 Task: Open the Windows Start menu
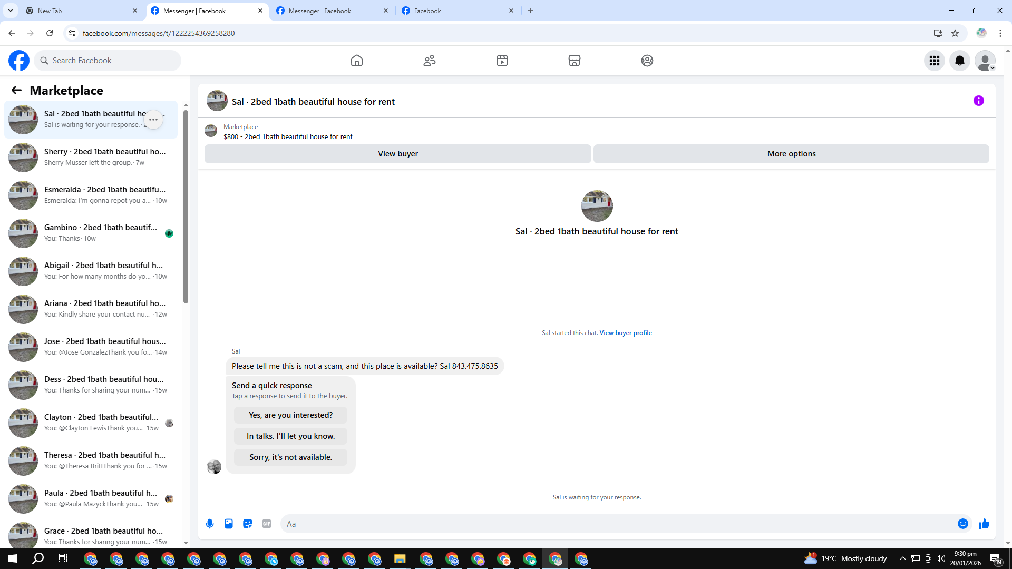[13, 558]
